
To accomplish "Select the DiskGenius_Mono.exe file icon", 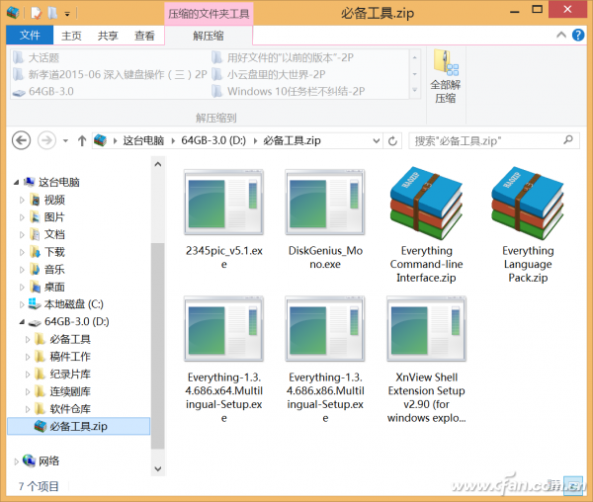I will click(x=325, y=203).
